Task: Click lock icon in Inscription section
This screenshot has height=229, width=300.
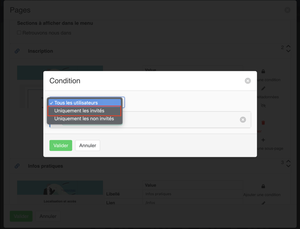Action: pyautogui.click(x=263, y=71)
